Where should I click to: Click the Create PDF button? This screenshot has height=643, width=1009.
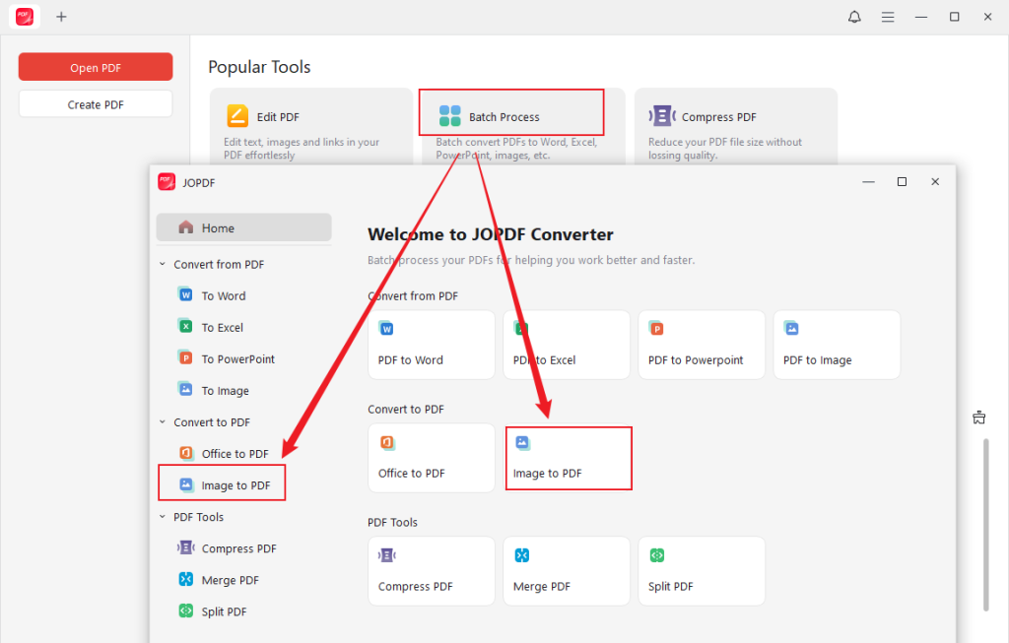point(95,102)
